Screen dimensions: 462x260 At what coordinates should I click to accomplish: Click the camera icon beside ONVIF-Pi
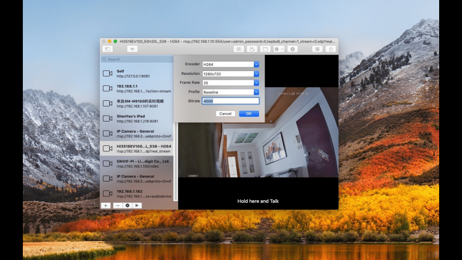108,163
